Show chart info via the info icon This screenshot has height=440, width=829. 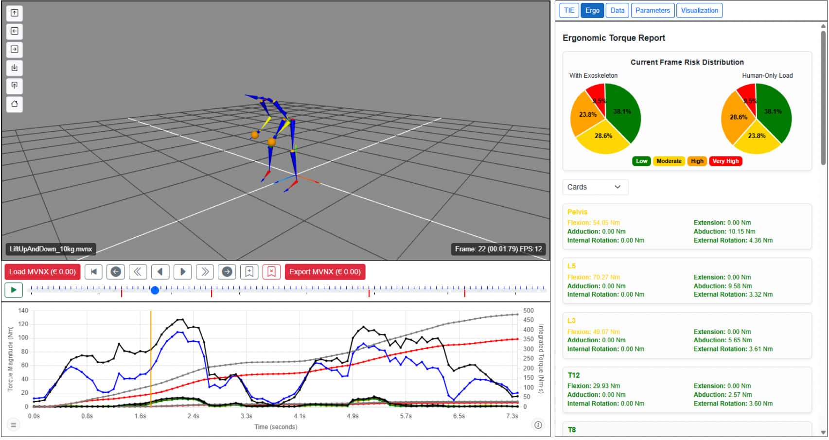coord(538,425)
